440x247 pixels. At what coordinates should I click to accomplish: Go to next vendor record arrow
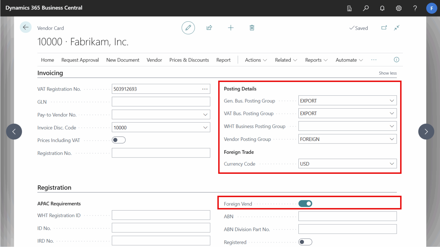pyautogui.click(x=426, y=132)
